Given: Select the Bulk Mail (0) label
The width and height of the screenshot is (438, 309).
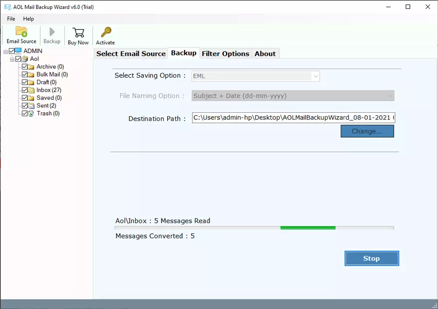Looking at the screenshot, I should coord(52,74).
